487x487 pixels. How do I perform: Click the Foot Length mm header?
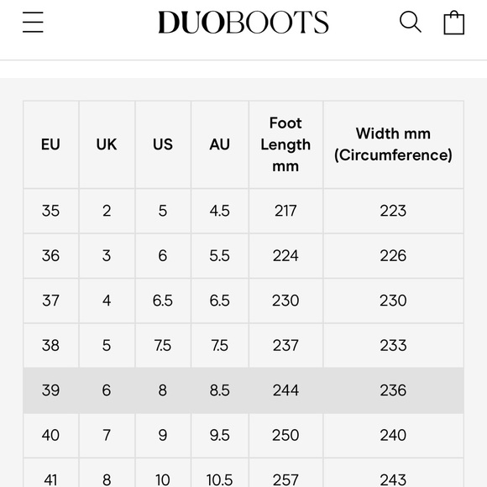coord(285,144)
